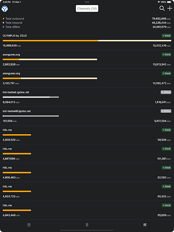This screenshot has height=232, width=174.
Task: Click OLYMPUS by ZEUS balance bar
Action: [87, 41]
